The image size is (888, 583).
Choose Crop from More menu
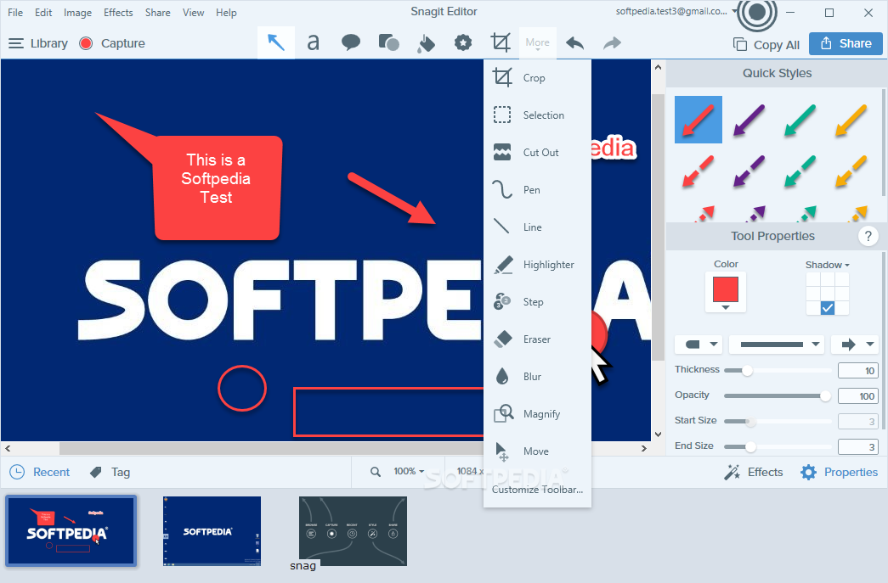(537, 78)
